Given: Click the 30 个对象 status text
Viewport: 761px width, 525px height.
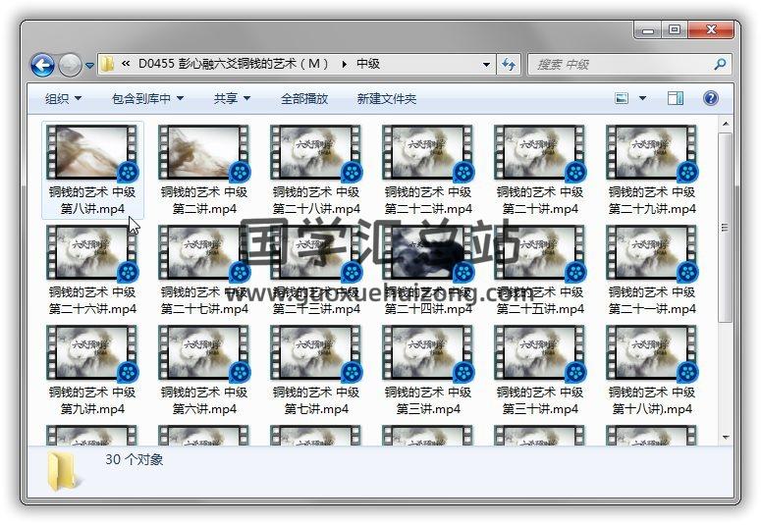Looking at the screenshot, I should pos(134,459).
